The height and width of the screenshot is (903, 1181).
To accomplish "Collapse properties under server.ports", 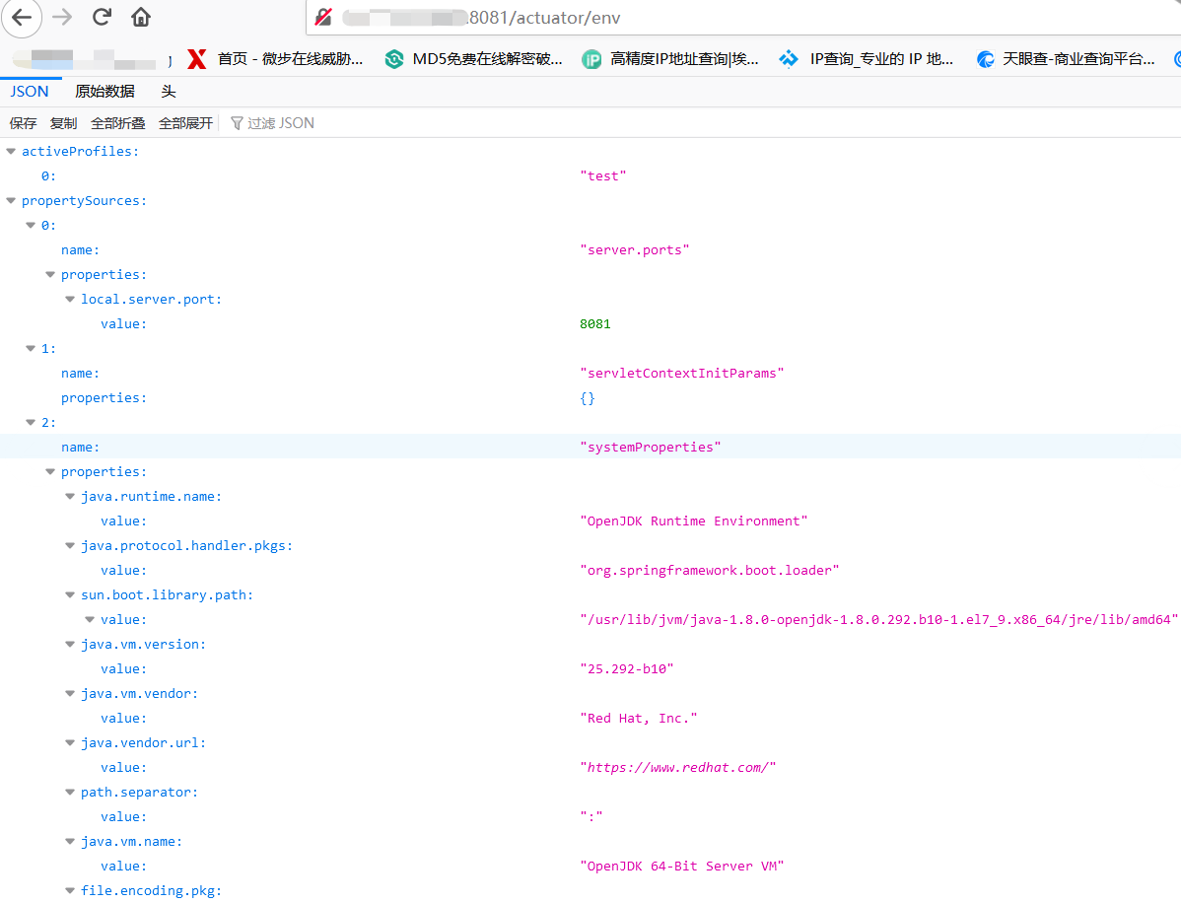I will pos(50,274).
